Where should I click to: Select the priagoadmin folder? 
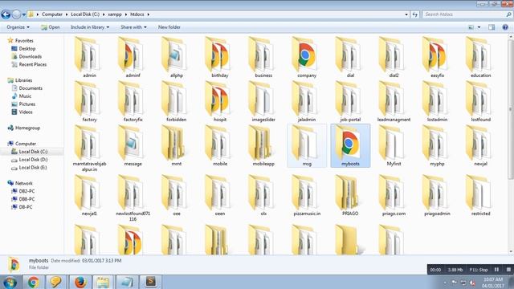tap(437, 196)
